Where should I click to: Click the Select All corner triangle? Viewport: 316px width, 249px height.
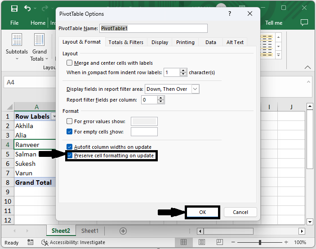pyautogui.click(x=9, y=107)
